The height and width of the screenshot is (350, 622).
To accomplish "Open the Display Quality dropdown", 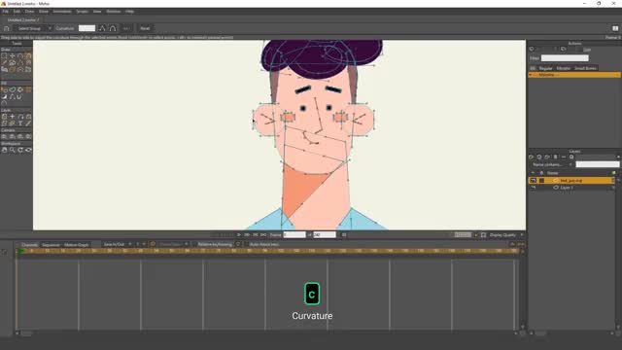I will pyautogui.click(x=505, y=235).
